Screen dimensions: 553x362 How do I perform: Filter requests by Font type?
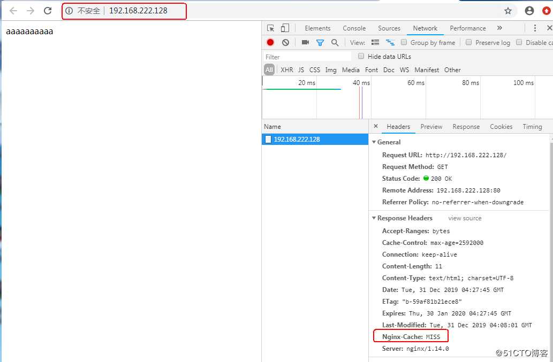coord(371,70)
